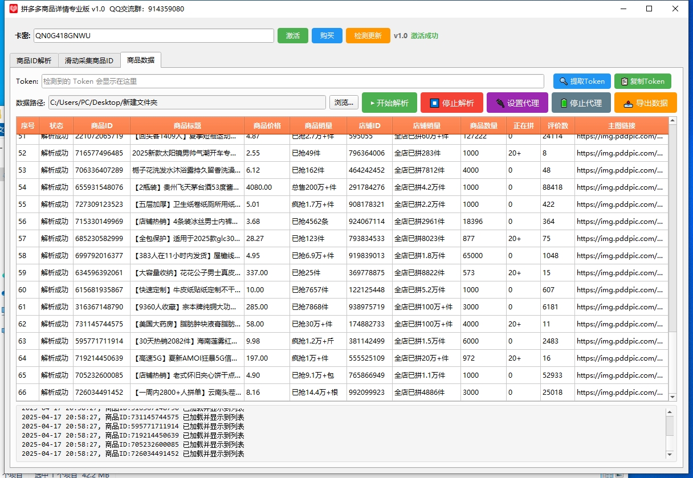The height and width of the screenshot is (478, 693).
Task: Select product ID 726034491452 in table
Action: pyautogui.click(x=102, y=393)
